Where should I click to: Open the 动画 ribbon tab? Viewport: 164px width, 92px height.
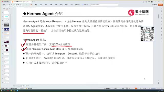pyautogui.click(x=51, y=5)
